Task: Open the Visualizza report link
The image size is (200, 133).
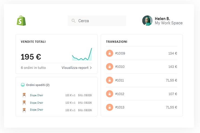Action: pos(75,68)
